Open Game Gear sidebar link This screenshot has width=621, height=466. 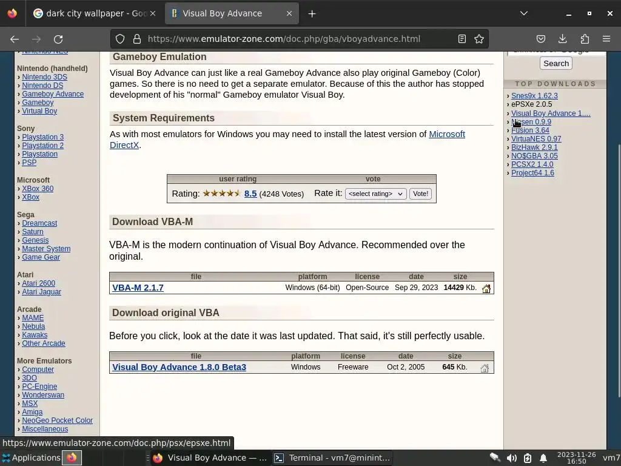coord(41,257)
